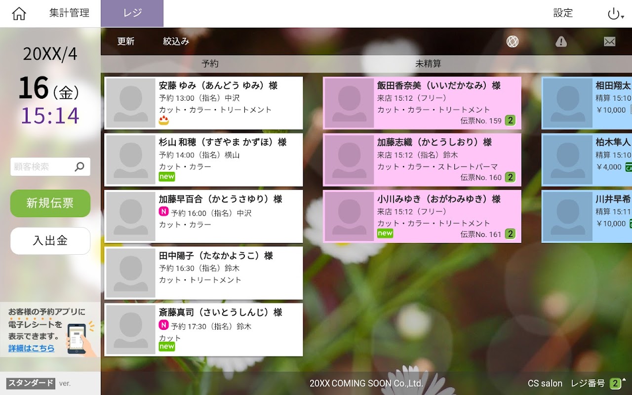Select 安藤 ゆみ reservation name

click(x=218, y=85)
